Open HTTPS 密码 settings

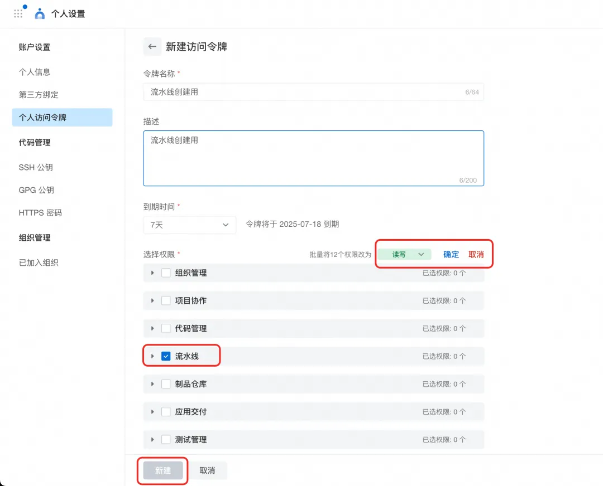pyautogui.click(x=40, y=213)
